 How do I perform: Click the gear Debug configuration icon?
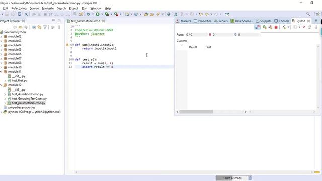point(89,14)
